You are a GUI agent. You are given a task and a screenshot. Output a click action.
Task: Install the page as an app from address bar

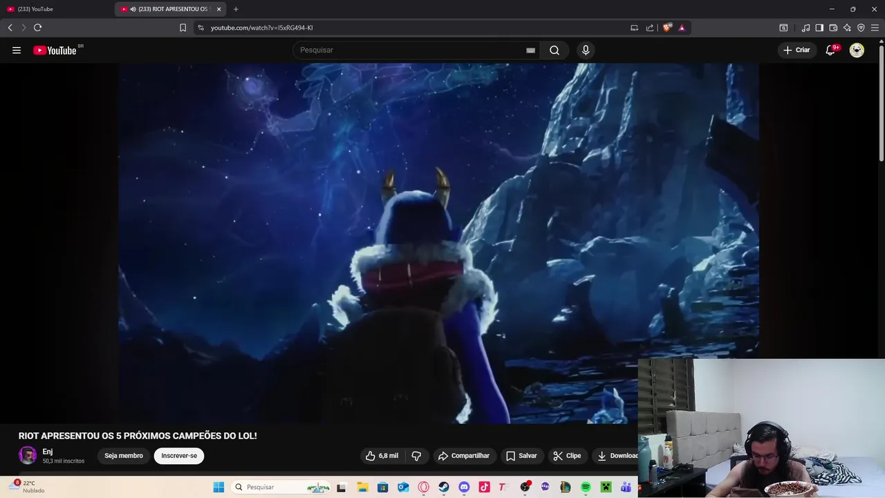coord(634,28)
